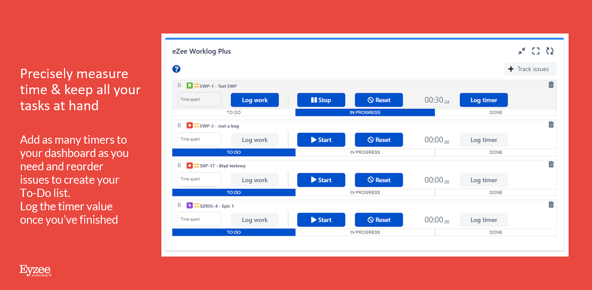Click the fullscreen gadget icon
592x290 pixels.
tap(536, 51)
